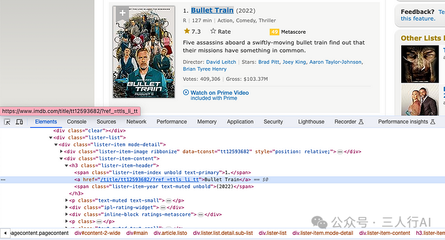The width and height of the screenshot is (445, 240).
Task: Collapse the div lister-list node
Action: coord(51,138)
